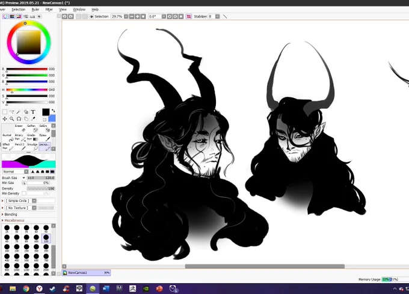Toggle the RGB slider panel

pos(12,16)
